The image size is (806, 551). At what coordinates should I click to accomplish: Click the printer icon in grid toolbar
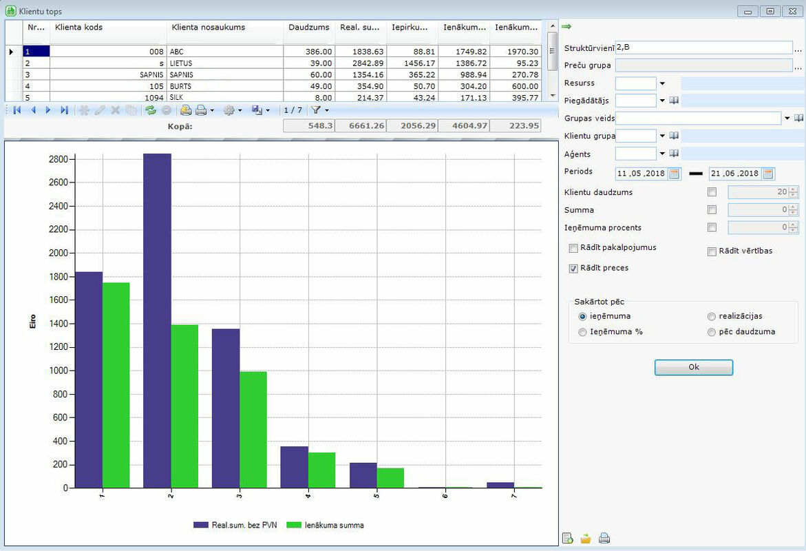pos(200,110)
